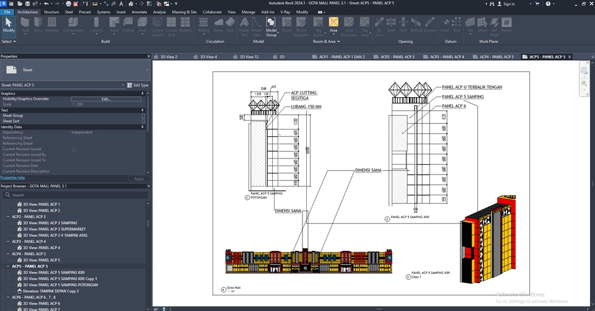Open the Sheet type selector dropdown
Screen dimensions: 595x311
point(147,70)
